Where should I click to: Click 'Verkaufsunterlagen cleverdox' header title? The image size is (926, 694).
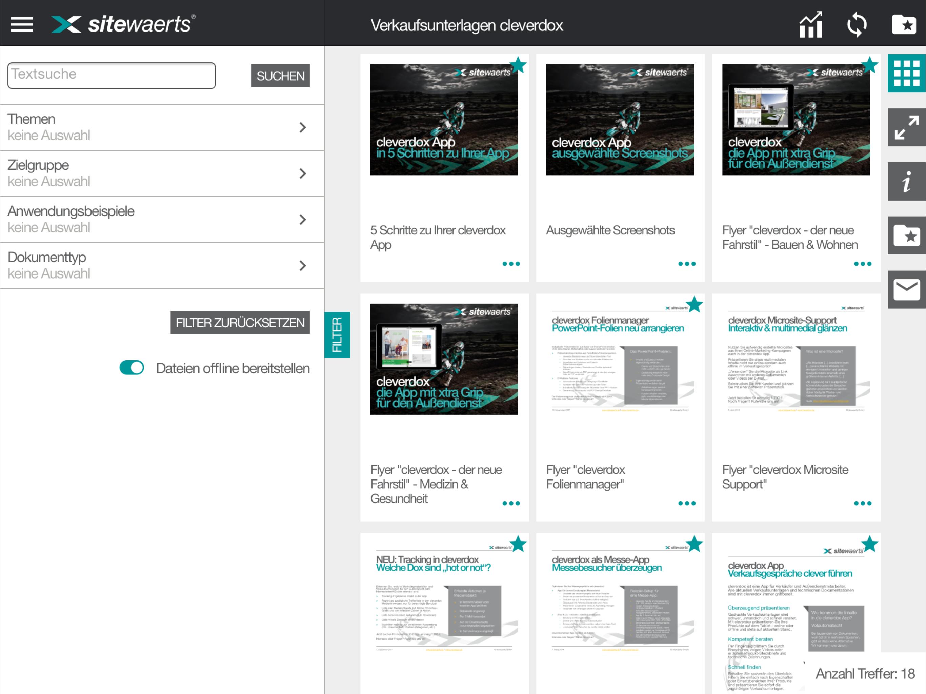[x=466, y=25]
